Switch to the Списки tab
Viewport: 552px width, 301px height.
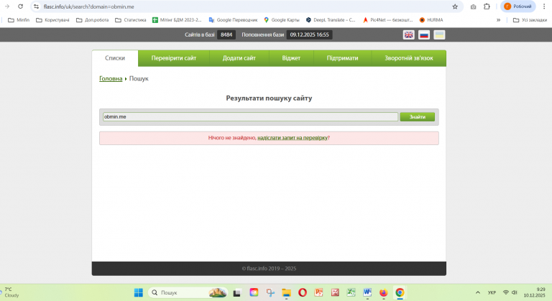pyautogui.click(x=115, y=58)
